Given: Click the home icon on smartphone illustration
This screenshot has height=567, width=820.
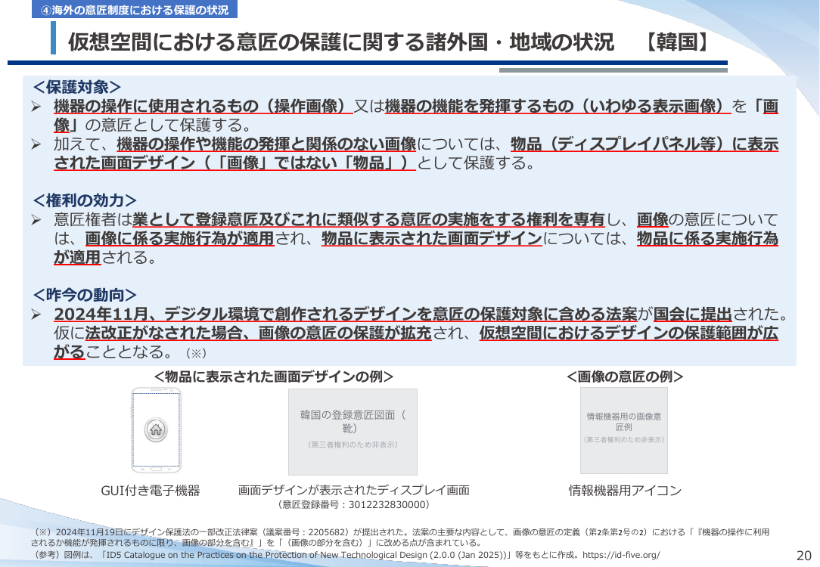Looking at the screenshot, I should click(156, 430).
